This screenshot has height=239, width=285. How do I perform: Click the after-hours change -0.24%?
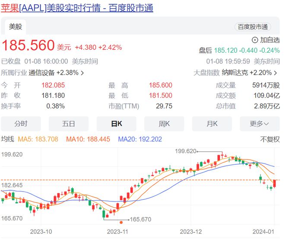point(269,50)
